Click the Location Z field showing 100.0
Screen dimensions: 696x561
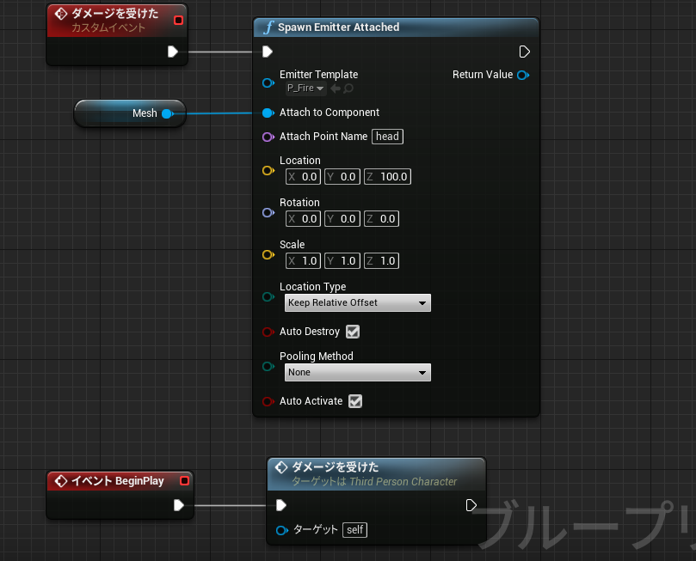click(387, 177)
